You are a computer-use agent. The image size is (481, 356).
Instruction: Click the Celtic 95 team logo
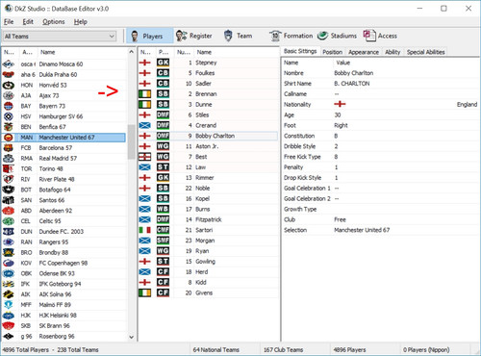pyautogui.click(x=9, y=221)
